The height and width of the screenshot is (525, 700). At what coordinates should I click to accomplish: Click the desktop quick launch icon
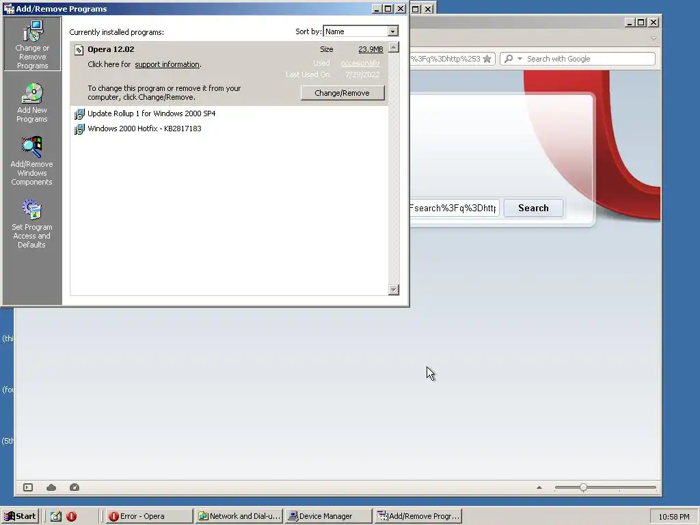pos(56,516)
